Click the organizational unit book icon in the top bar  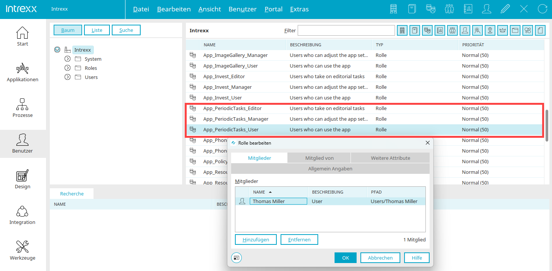(x=412, y=9)
